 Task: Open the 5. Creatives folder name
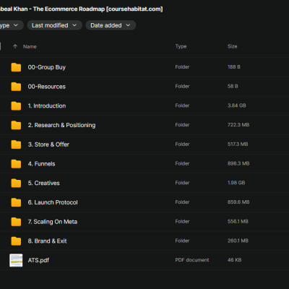click(43, 183)
